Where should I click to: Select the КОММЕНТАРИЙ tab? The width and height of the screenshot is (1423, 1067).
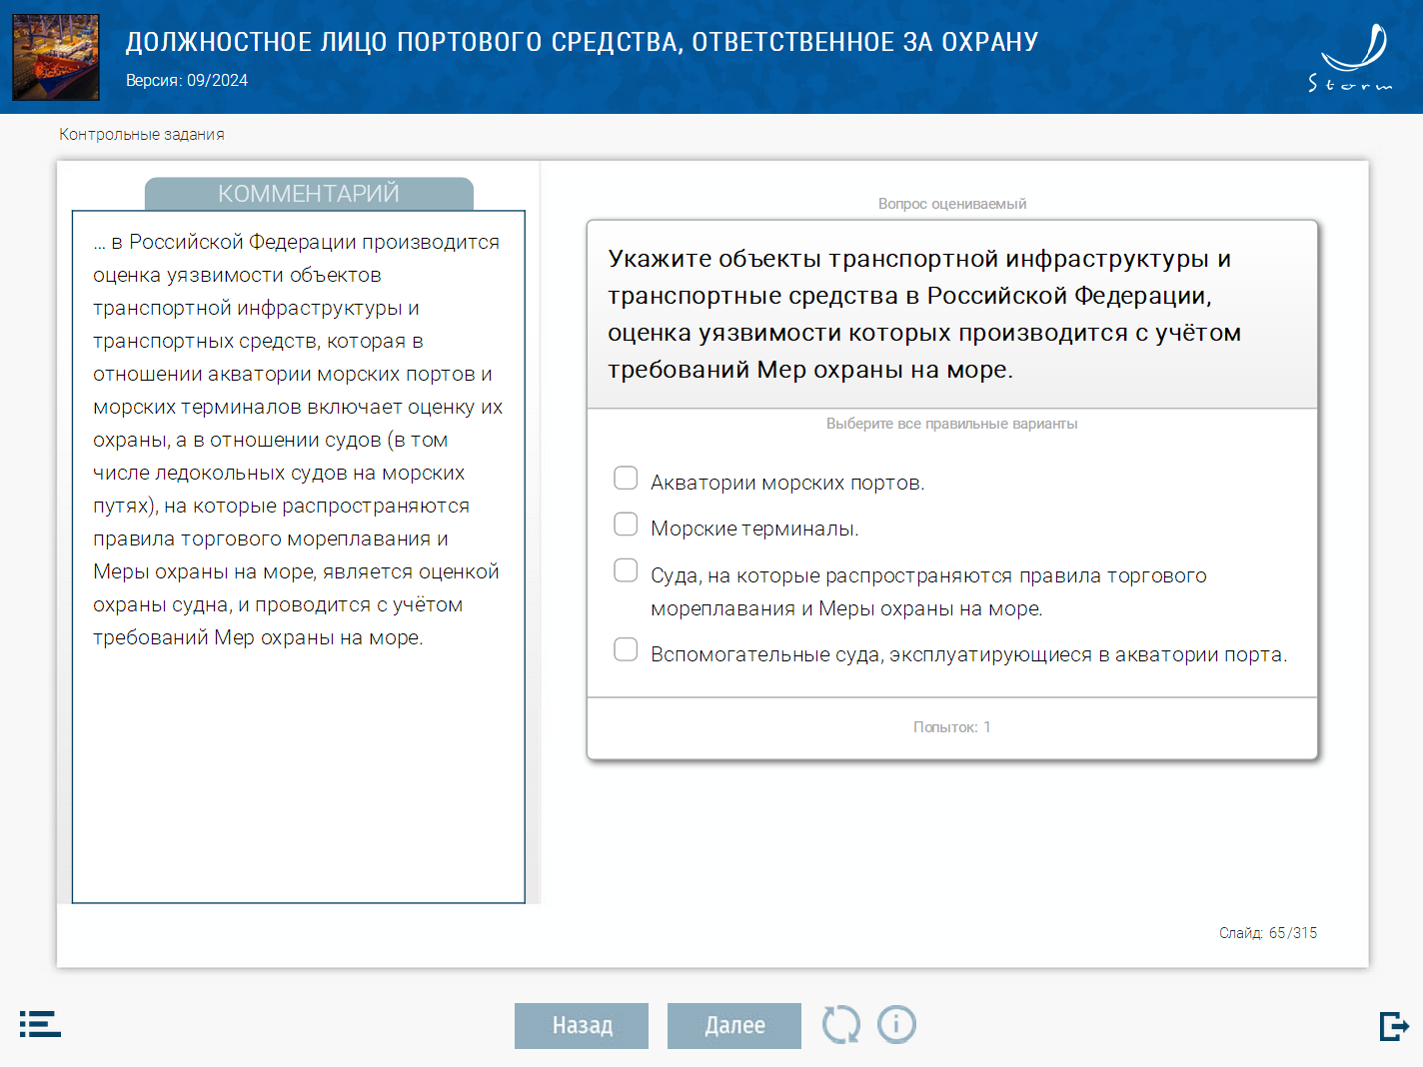tap(309, 194)
